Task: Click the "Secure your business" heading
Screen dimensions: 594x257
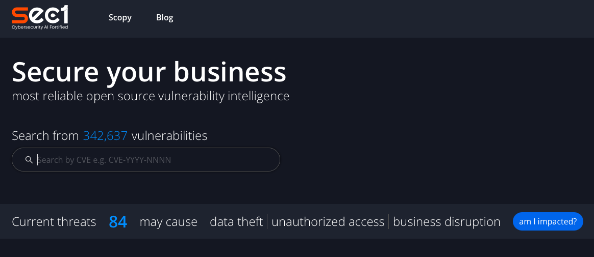Action: point(149,72)
